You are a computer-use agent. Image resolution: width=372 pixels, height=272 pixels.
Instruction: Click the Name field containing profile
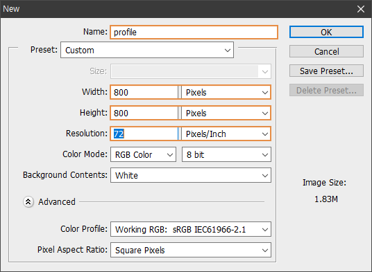click(194, 32)
